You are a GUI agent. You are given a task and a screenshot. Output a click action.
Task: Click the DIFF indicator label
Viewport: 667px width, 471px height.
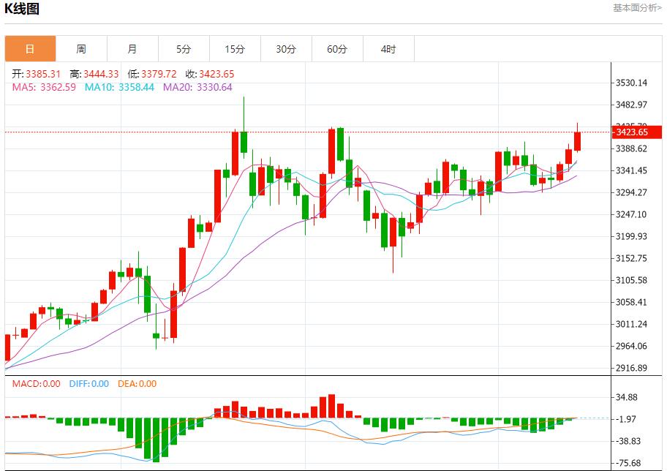88,384
